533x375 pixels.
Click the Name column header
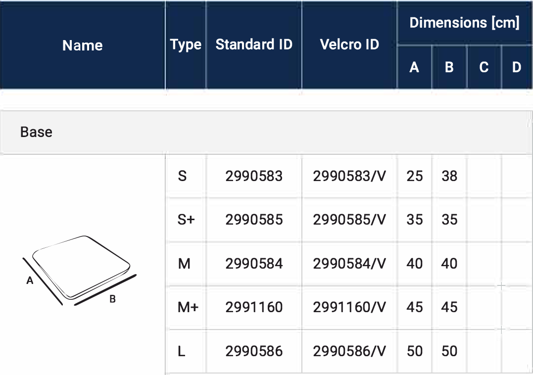pos(83,46)
